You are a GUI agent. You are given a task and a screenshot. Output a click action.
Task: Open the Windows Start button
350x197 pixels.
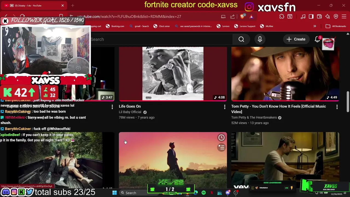pos(115,193)
